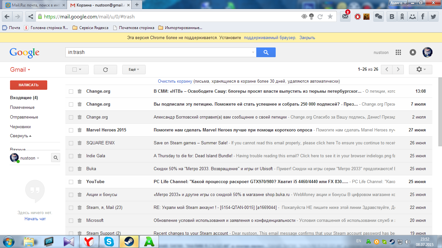
Task: Open the Входящие (4) folder
Action: 24,98
